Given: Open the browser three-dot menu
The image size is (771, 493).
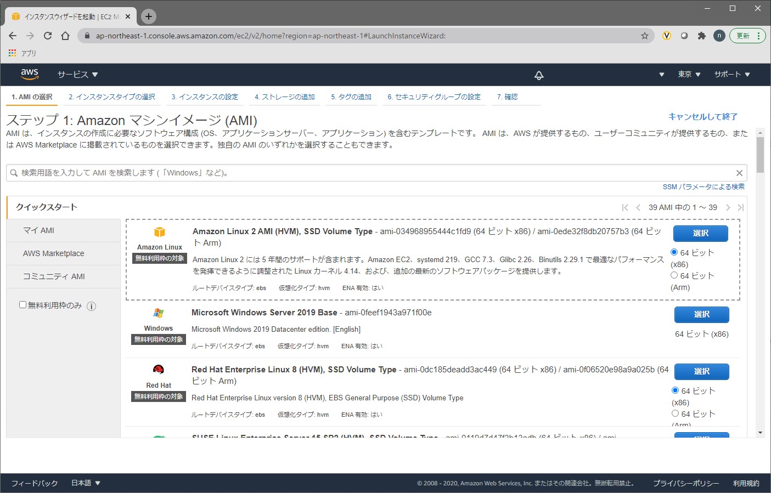Looking at the screenshot, I should point(759,36).
